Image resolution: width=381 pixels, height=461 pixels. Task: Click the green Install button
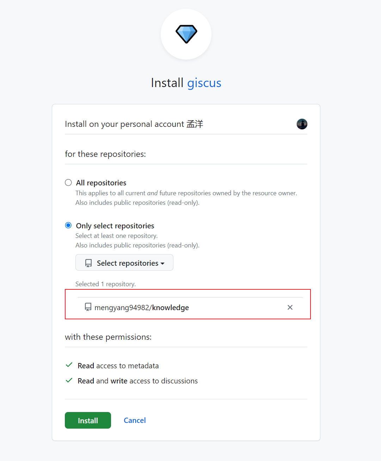click(88, 420)
